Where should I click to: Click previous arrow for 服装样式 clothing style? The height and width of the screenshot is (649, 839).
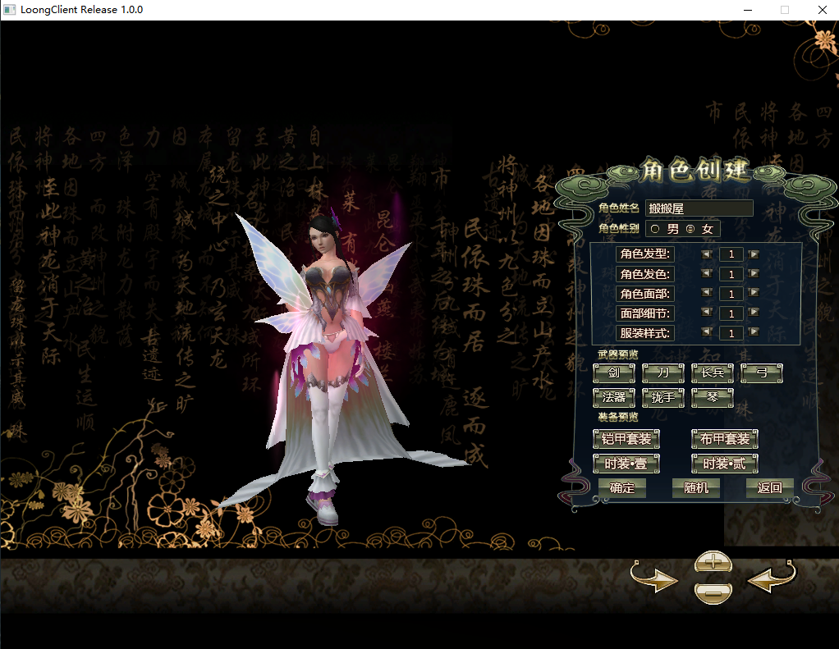tap(707, 332)
